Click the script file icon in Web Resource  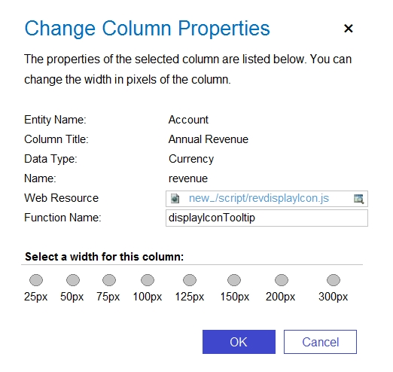coord(175,199)
